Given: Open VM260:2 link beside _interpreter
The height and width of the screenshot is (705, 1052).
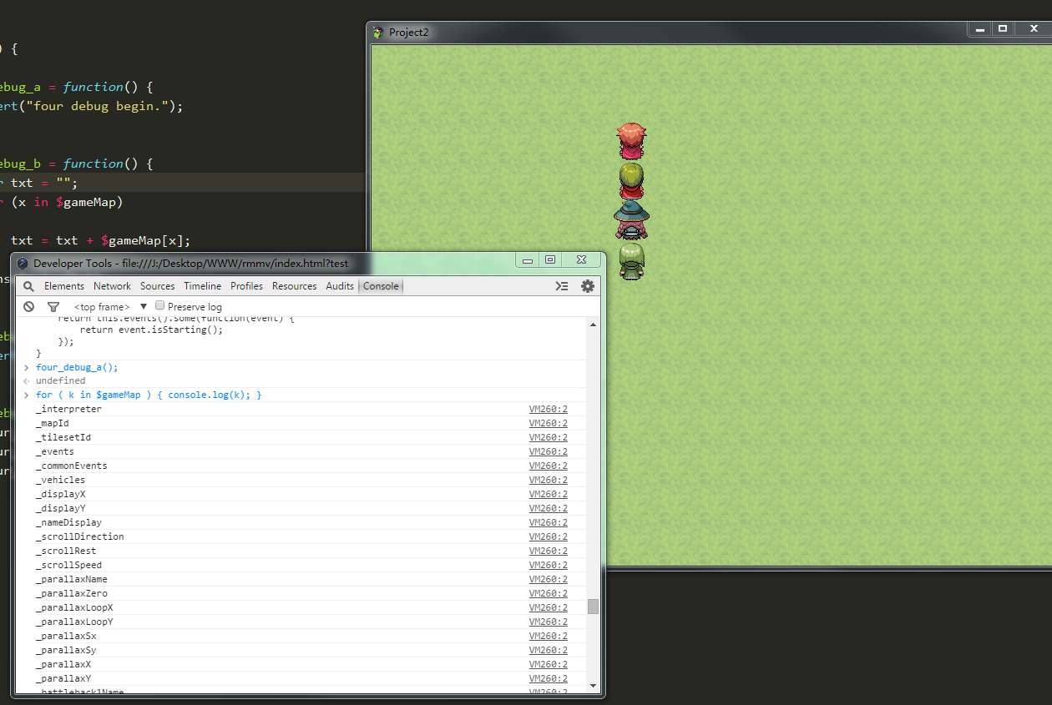Looking at the screenshot, I should (548, 410).
